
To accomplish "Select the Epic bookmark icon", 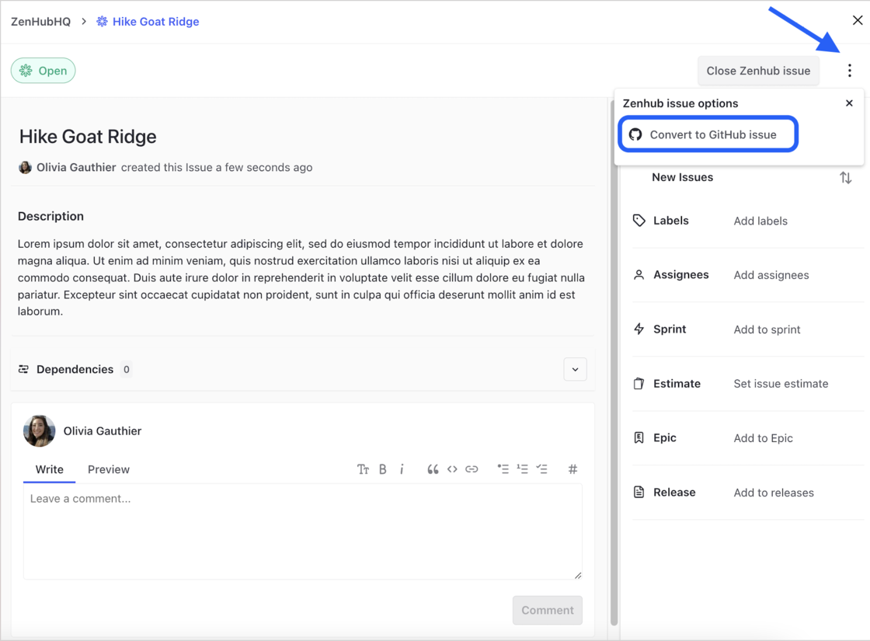I will 639,437.
